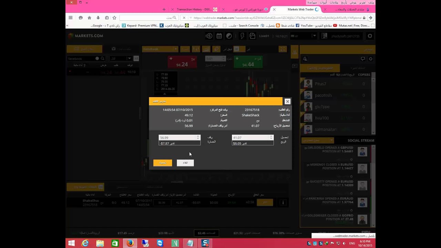
Task: Open Firefox downloads arrow
Action: coord(98,18)
